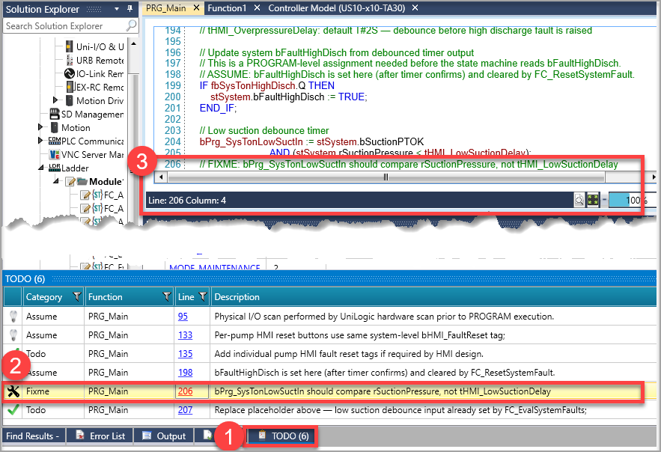
Task: Click the wrench icon on the Fixme row
Action: (13, 391)
